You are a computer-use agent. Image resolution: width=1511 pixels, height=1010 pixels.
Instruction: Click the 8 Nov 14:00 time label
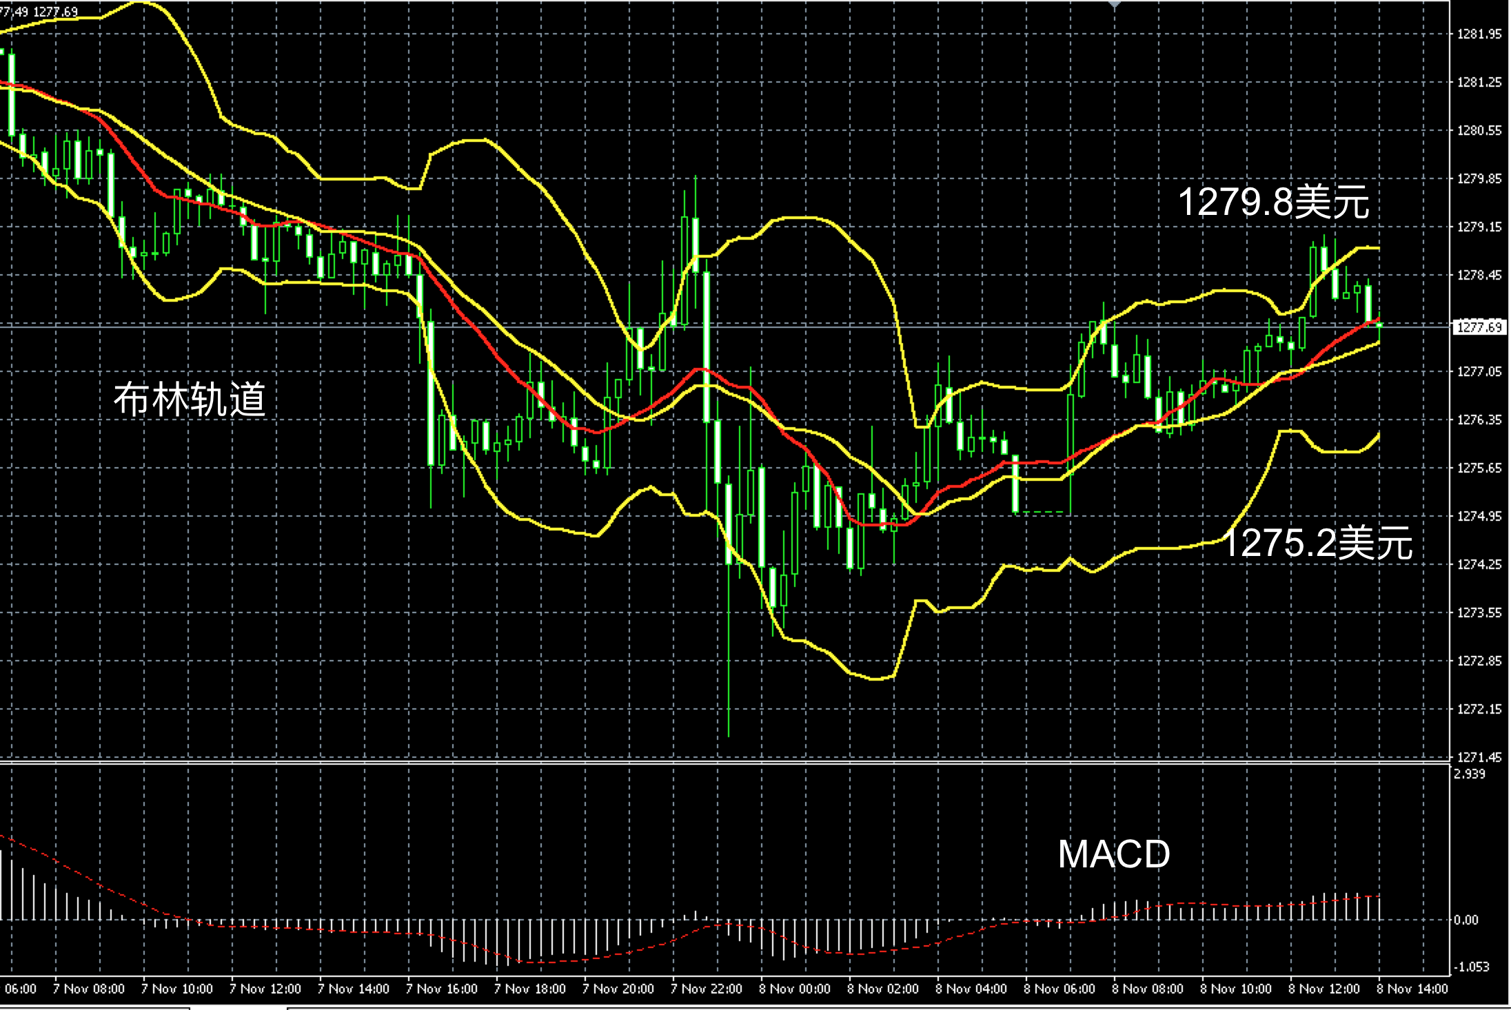[x=1412, y=989]
